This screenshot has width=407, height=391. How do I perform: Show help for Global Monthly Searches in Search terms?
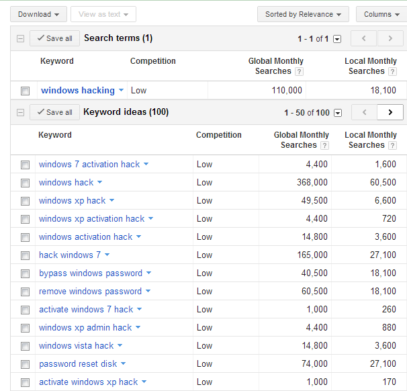[299, 71]
